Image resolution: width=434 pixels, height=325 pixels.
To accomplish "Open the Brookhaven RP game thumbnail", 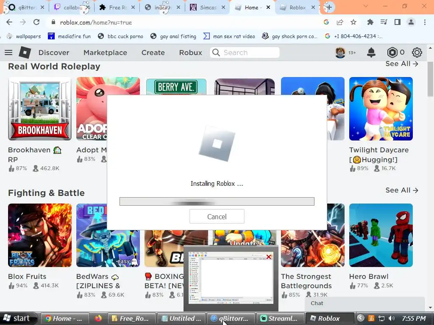I will (x=40, y=109).
